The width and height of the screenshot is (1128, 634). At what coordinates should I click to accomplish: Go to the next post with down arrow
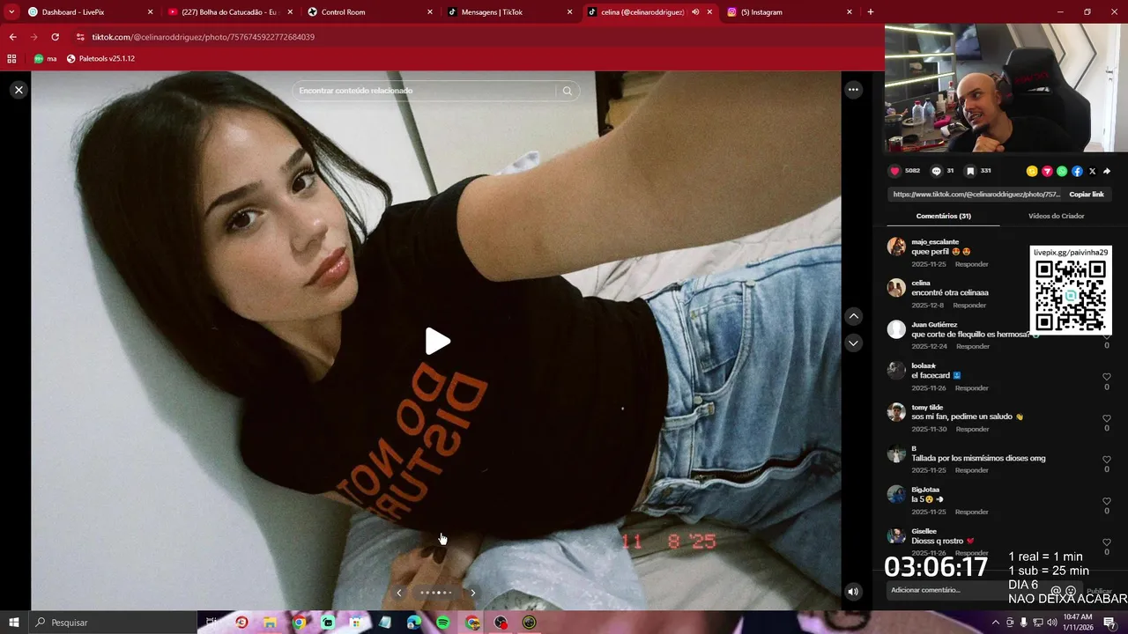click(853, 343)
